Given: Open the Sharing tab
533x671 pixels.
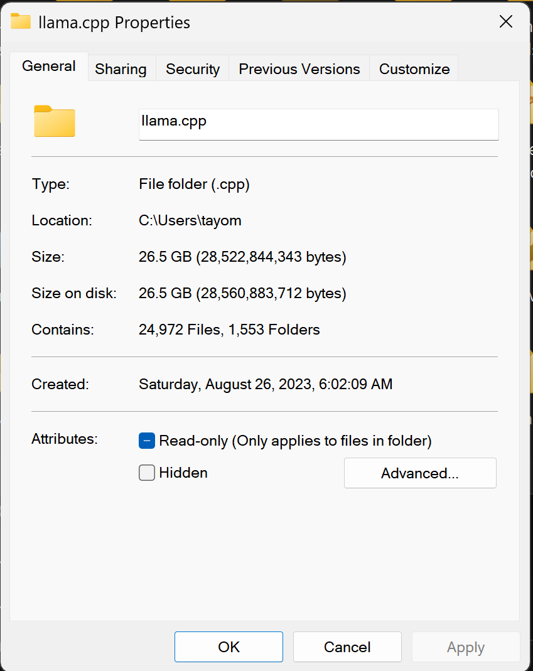Looking at the screenshot, I should point(121,69).
